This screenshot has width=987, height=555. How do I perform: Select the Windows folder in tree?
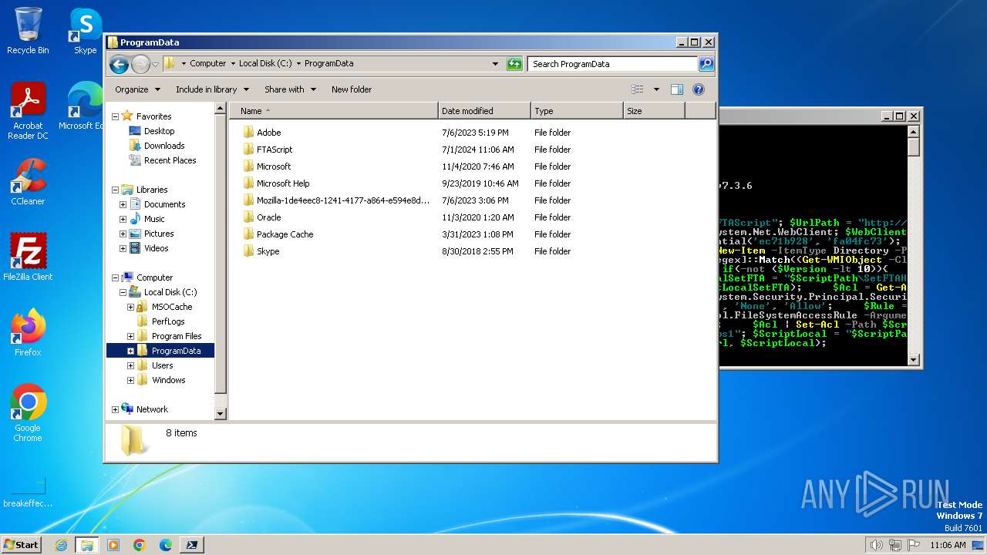click(x=168, y=380)
